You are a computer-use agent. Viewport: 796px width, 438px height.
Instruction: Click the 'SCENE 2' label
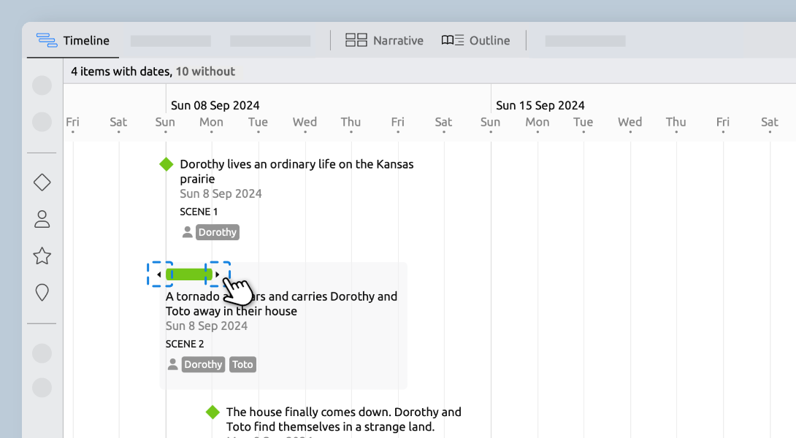185,344
